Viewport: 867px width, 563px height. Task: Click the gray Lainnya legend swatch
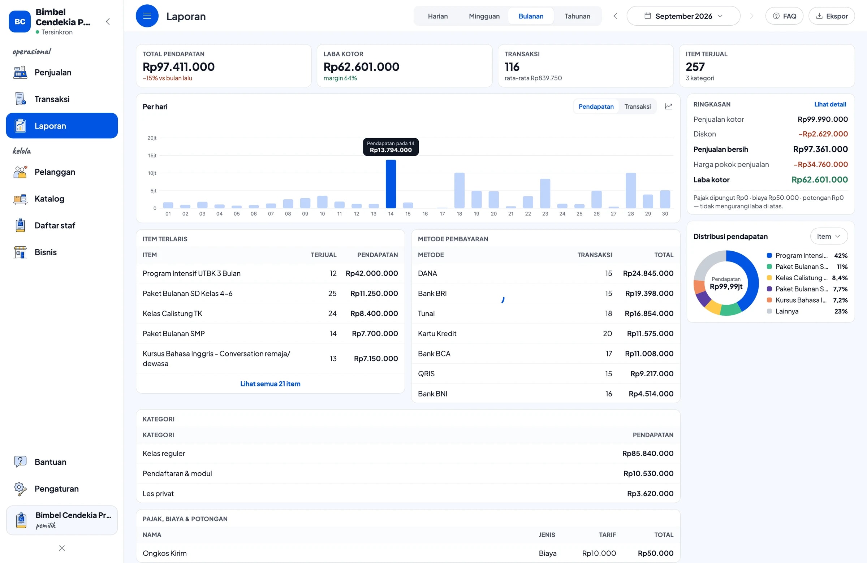click(x=769, y=311)
